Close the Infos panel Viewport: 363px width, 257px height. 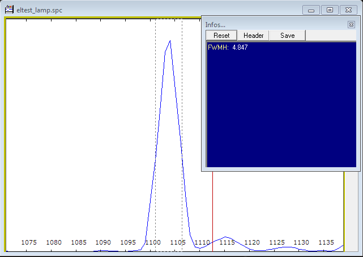tap(351, 25)
